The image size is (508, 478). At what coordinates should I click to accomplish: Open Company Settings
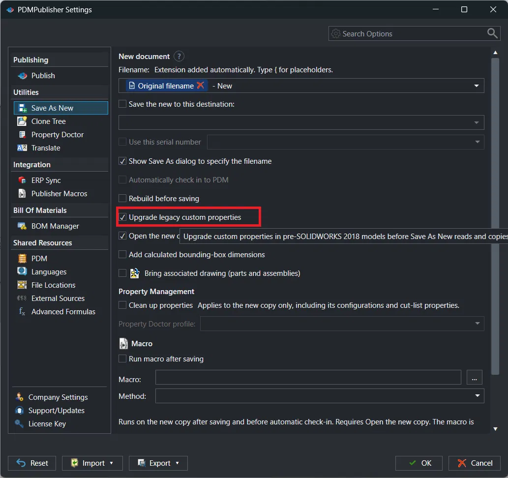[60, 397]
